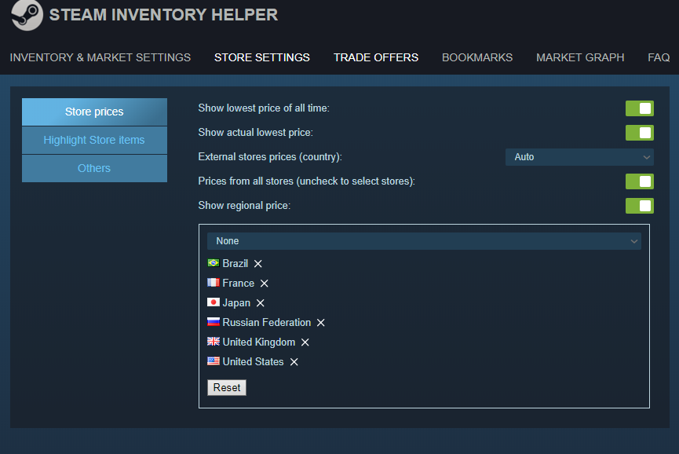
Task: Click the Brazil country label
Action: click(x=235, y=263)
